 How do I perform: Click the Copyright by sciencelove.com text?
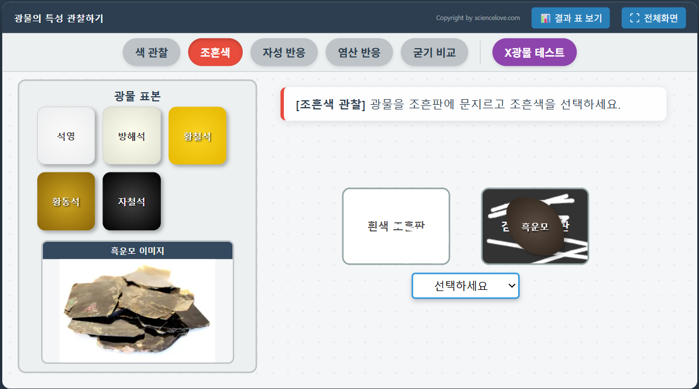pyautogui.click(x=478, y=18)
